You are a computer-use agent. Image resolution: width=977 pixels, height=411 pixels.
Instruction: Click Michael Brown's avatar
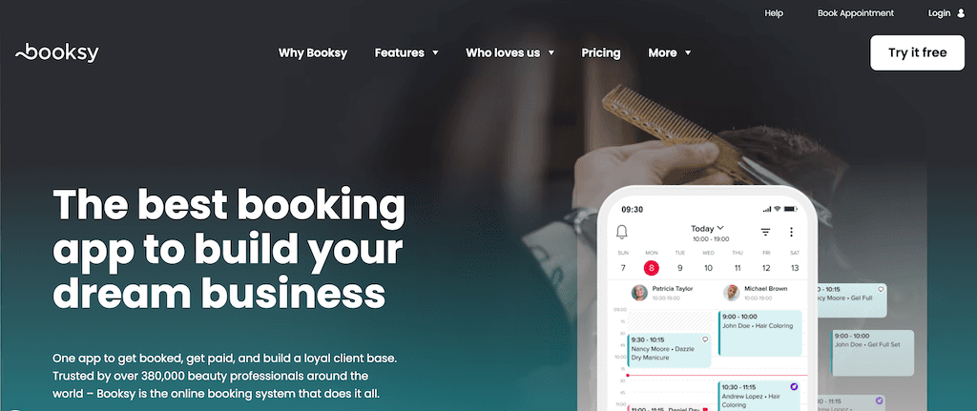pyautogui.click(x=732, y=293)
